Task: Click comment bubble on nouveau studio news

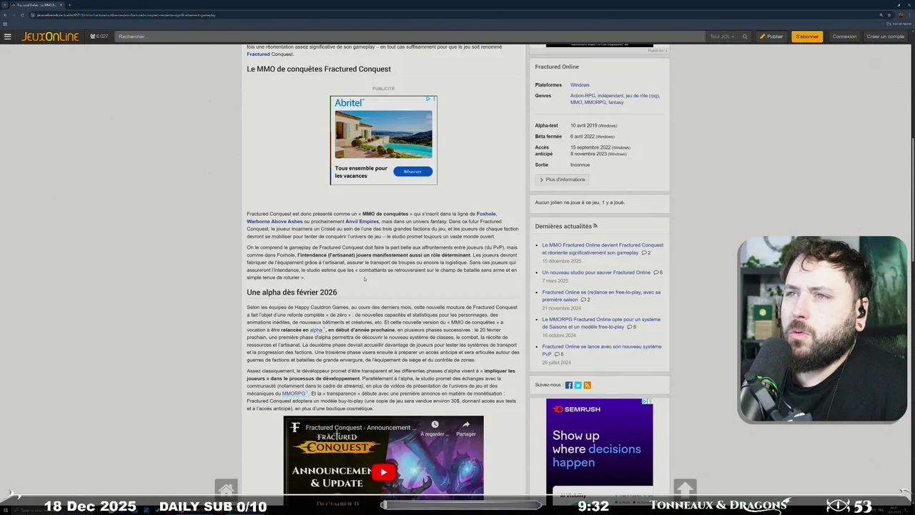Action: coord(655,273)
